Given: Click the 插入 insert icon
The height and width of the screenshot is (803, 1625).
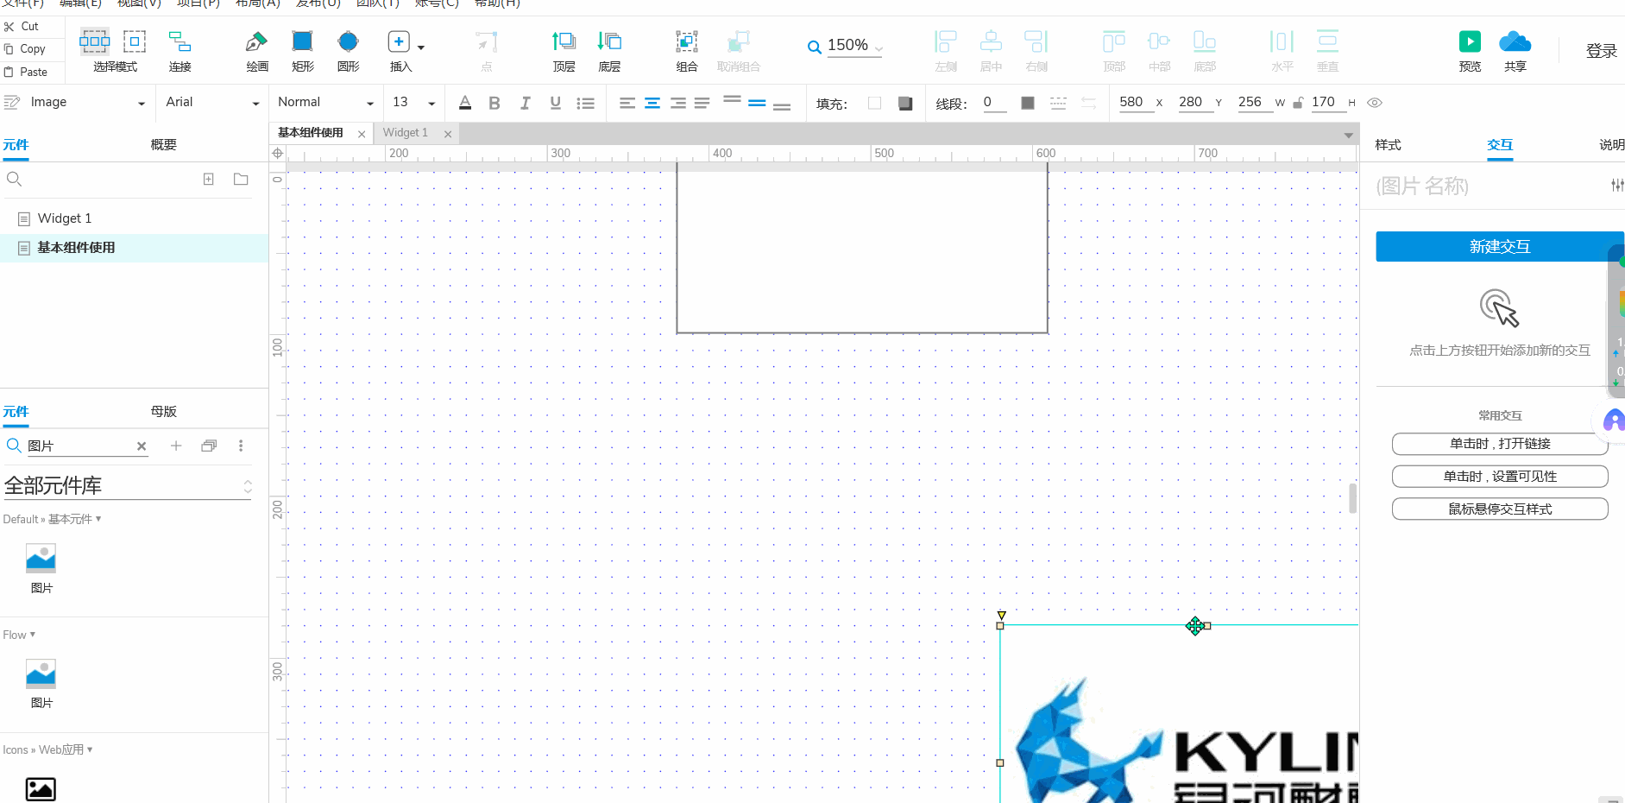Looking at the screenshot, I should [x=399, y=41].
